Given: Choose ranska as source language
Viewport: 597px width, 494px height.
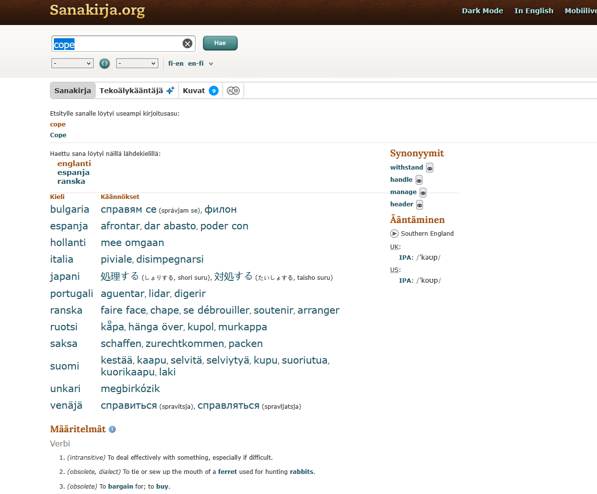Looking at the screenshot, I should 71,181.
